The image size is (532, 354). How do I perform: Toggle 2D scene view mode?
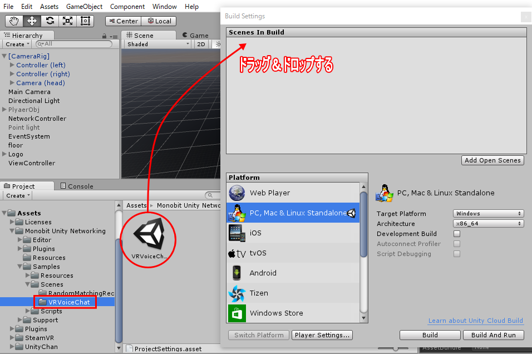(201, 44)
